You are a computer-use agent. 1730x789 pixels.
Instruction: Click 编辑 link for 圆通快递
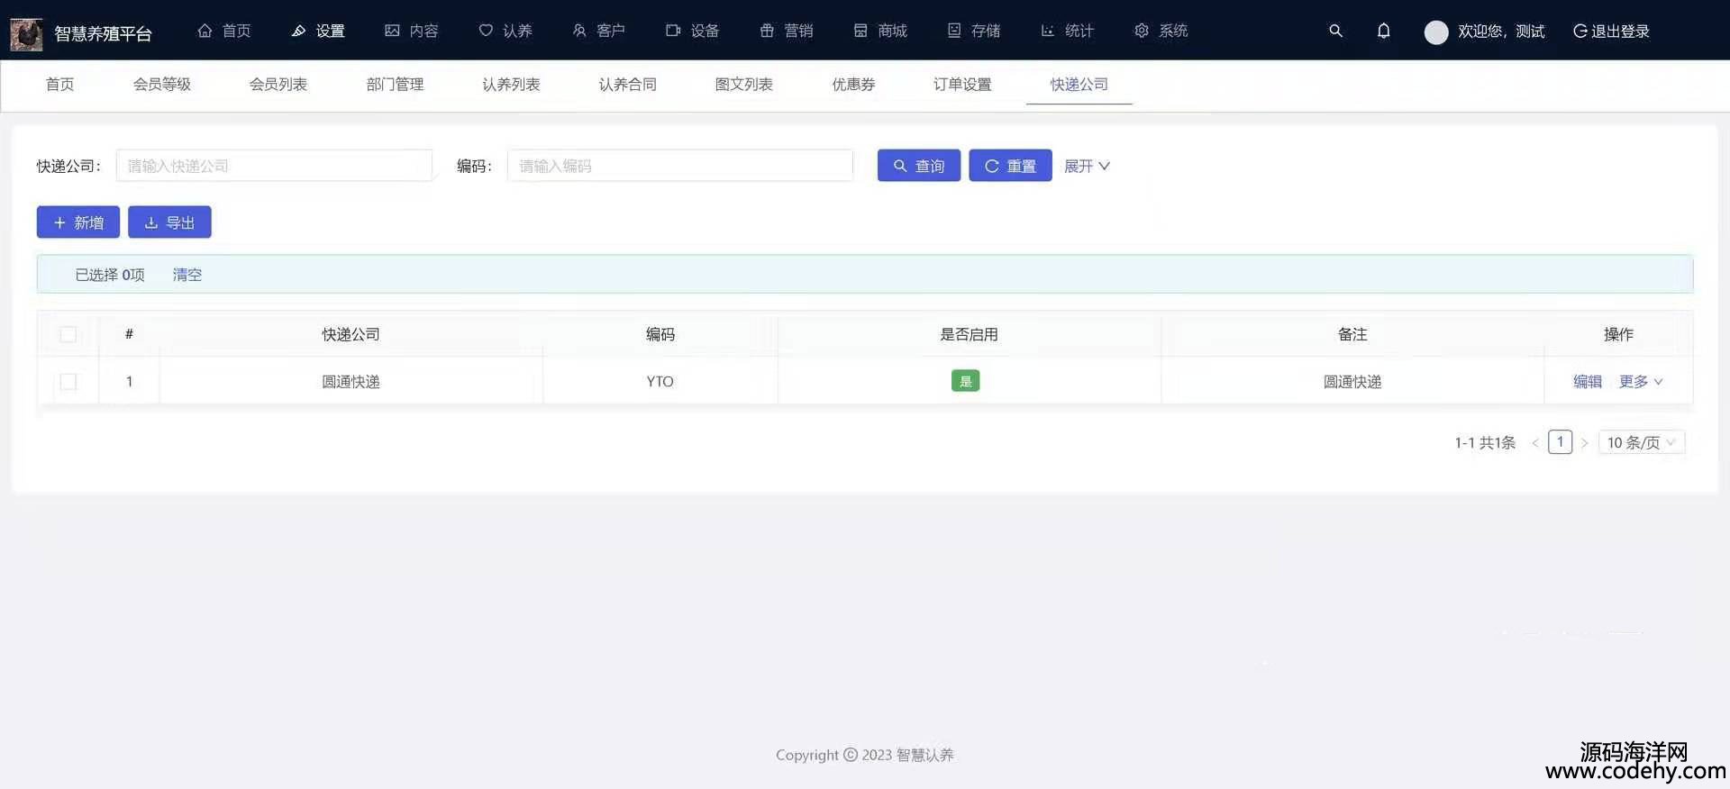click(1587, 382)
